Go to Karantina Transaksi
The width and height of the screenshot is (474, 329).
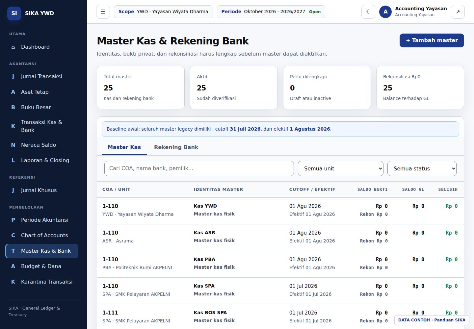42,282
